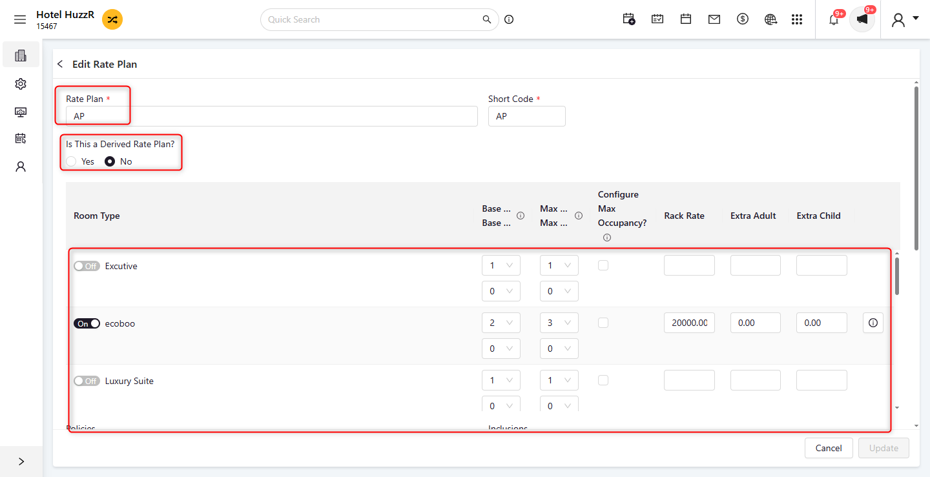Click the room type table scrollbar
Screen dimensions: 930x477
click(896, 276)
